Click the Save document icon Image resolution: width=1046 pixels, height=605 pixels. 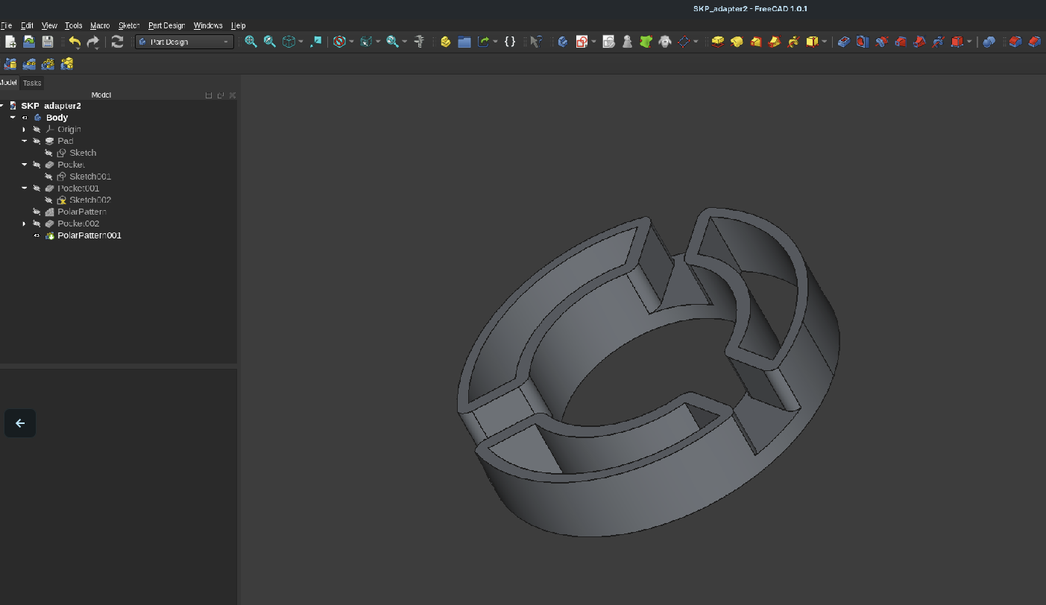[x=48, y=42]
